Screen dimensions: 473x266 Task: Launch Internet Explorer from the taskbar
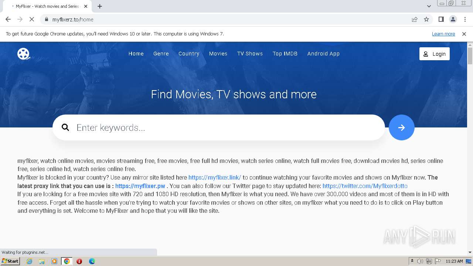[30, 261]
